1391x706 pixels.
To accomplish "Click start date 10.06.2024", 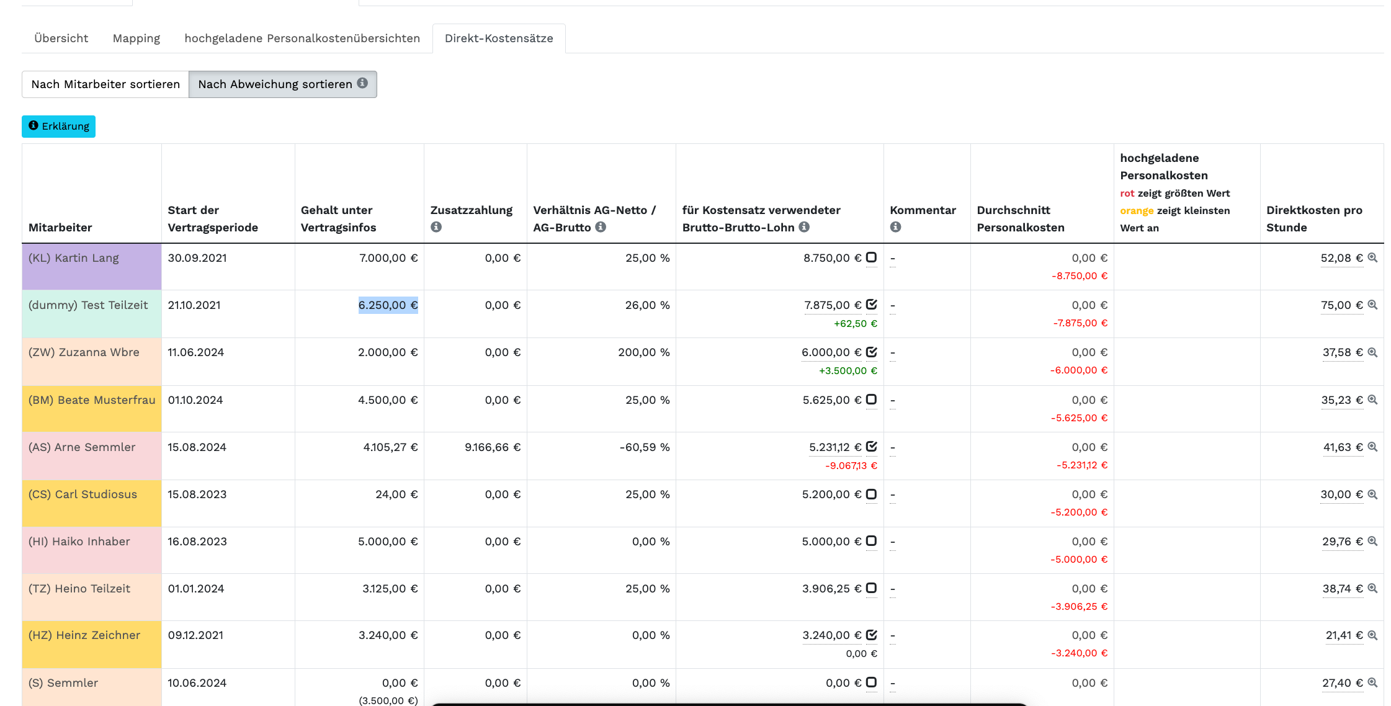I will (x=197, y=683).
